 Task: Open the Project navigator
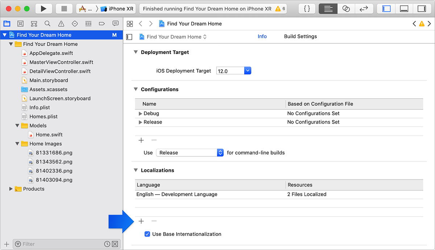[7, 24]
